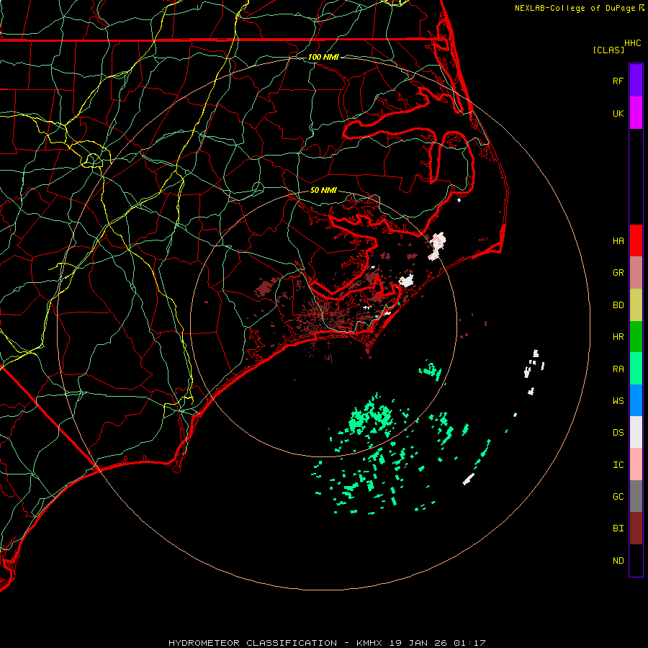The image size is (648, 648).
Task: Click the '100 NMI' range ring label
Action: point(323,57)
